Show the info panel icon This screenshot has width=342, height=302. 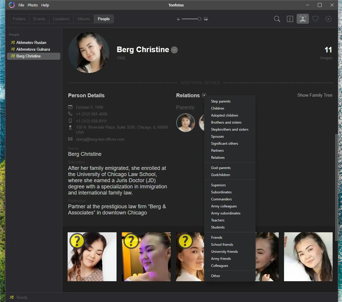click(290, 19)
